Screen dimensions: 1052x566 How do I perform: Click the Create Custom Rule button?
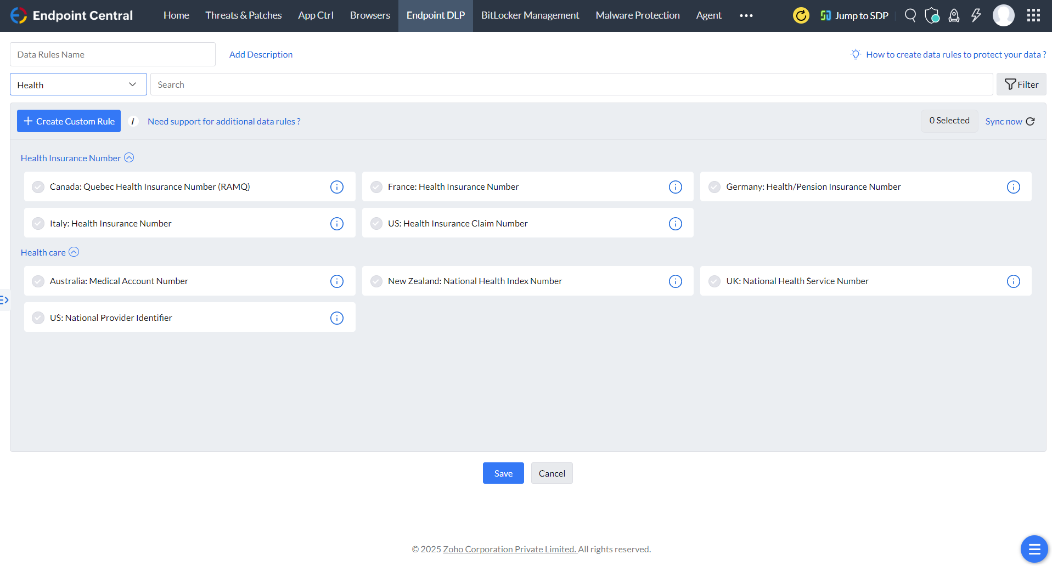[69, 121]
